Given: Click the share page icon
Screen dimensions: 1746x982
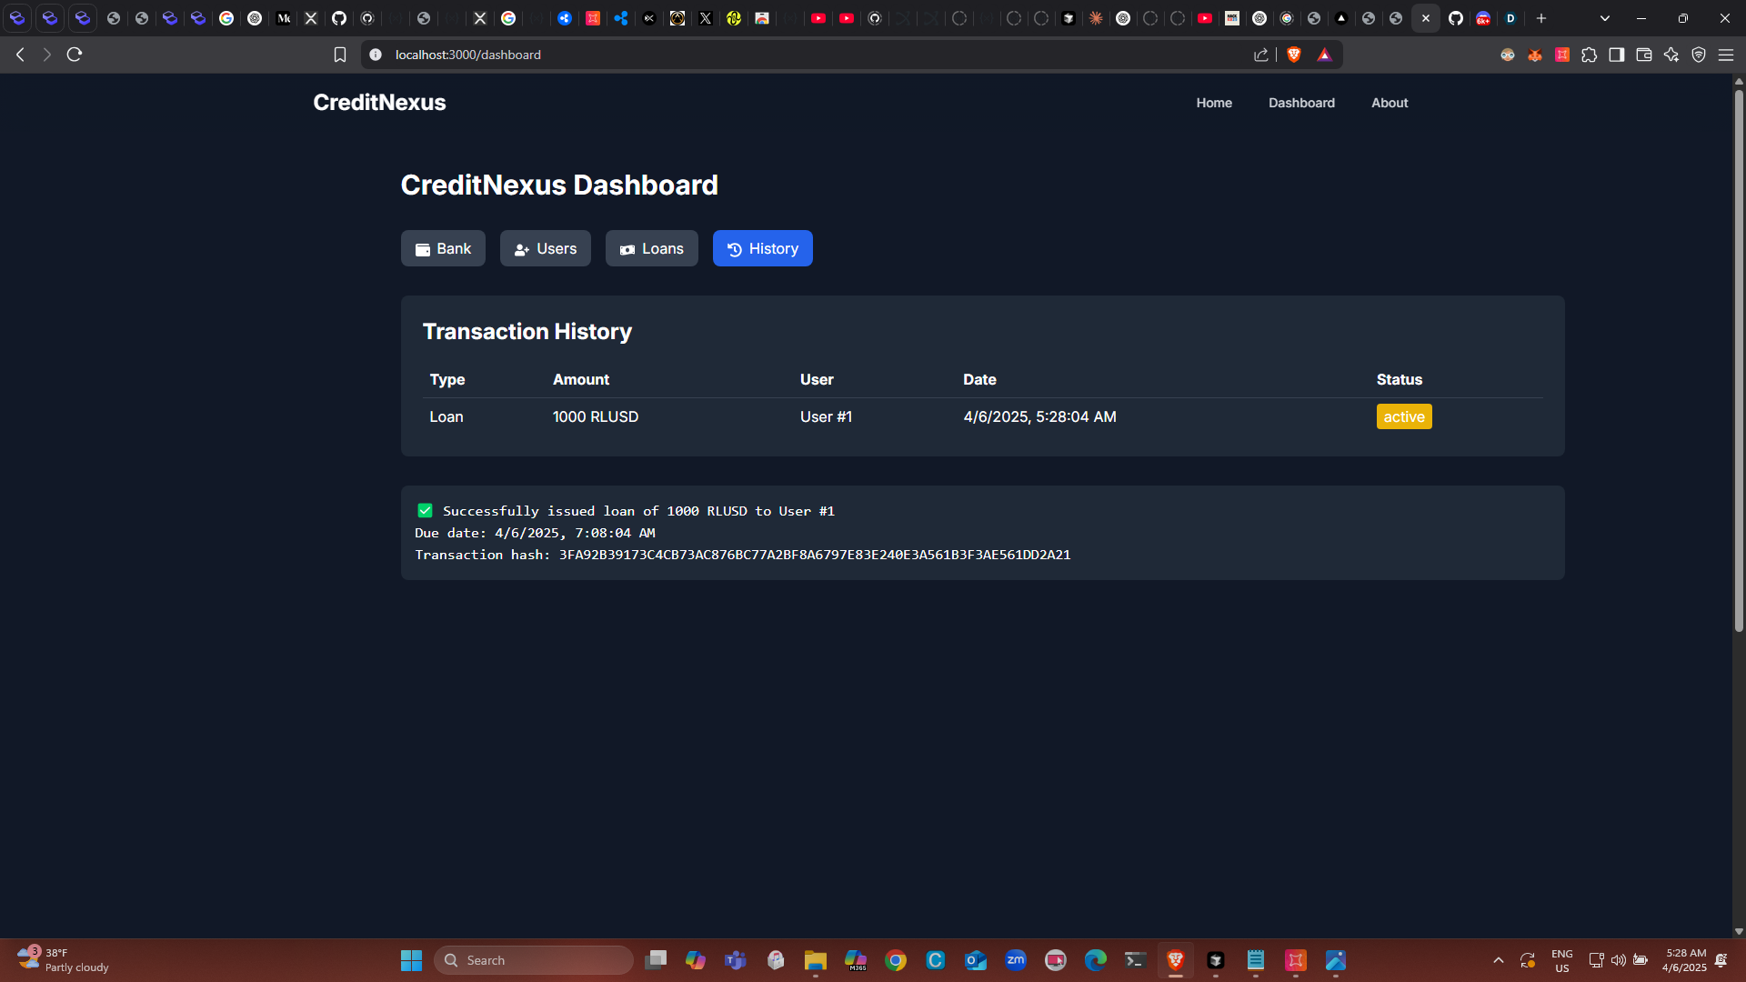Looking at the screenshot, I should 1260,55.
